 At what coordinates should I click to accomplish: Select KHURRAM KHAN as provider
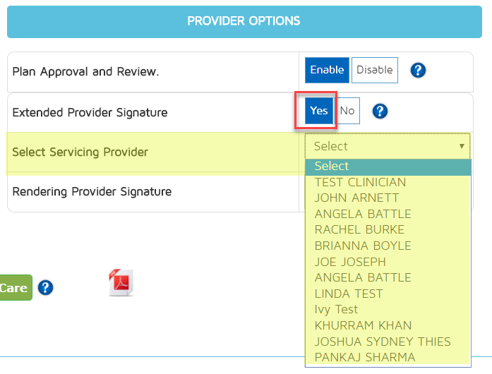[363, 325]
